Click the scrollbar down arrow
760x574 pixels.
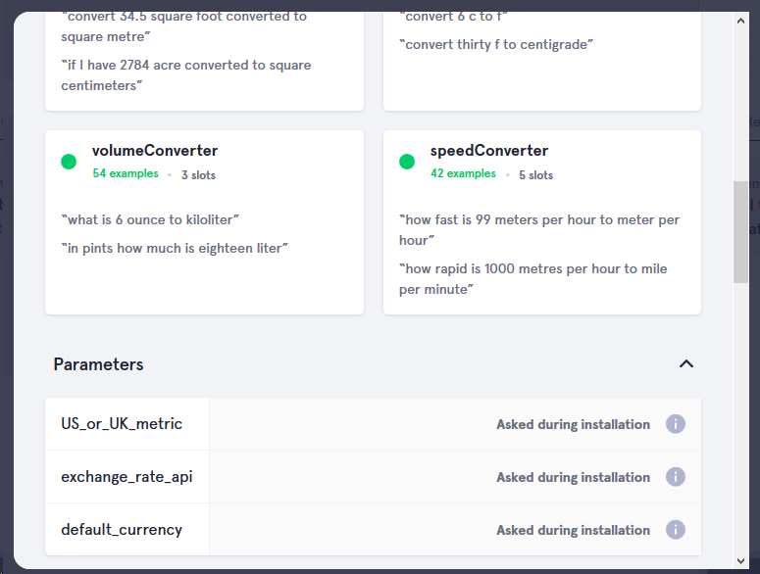741,562
